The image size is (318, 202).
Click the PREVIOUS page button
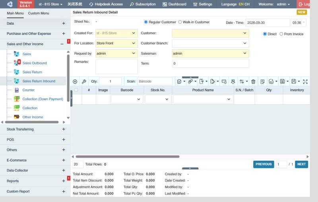[264, 164]
